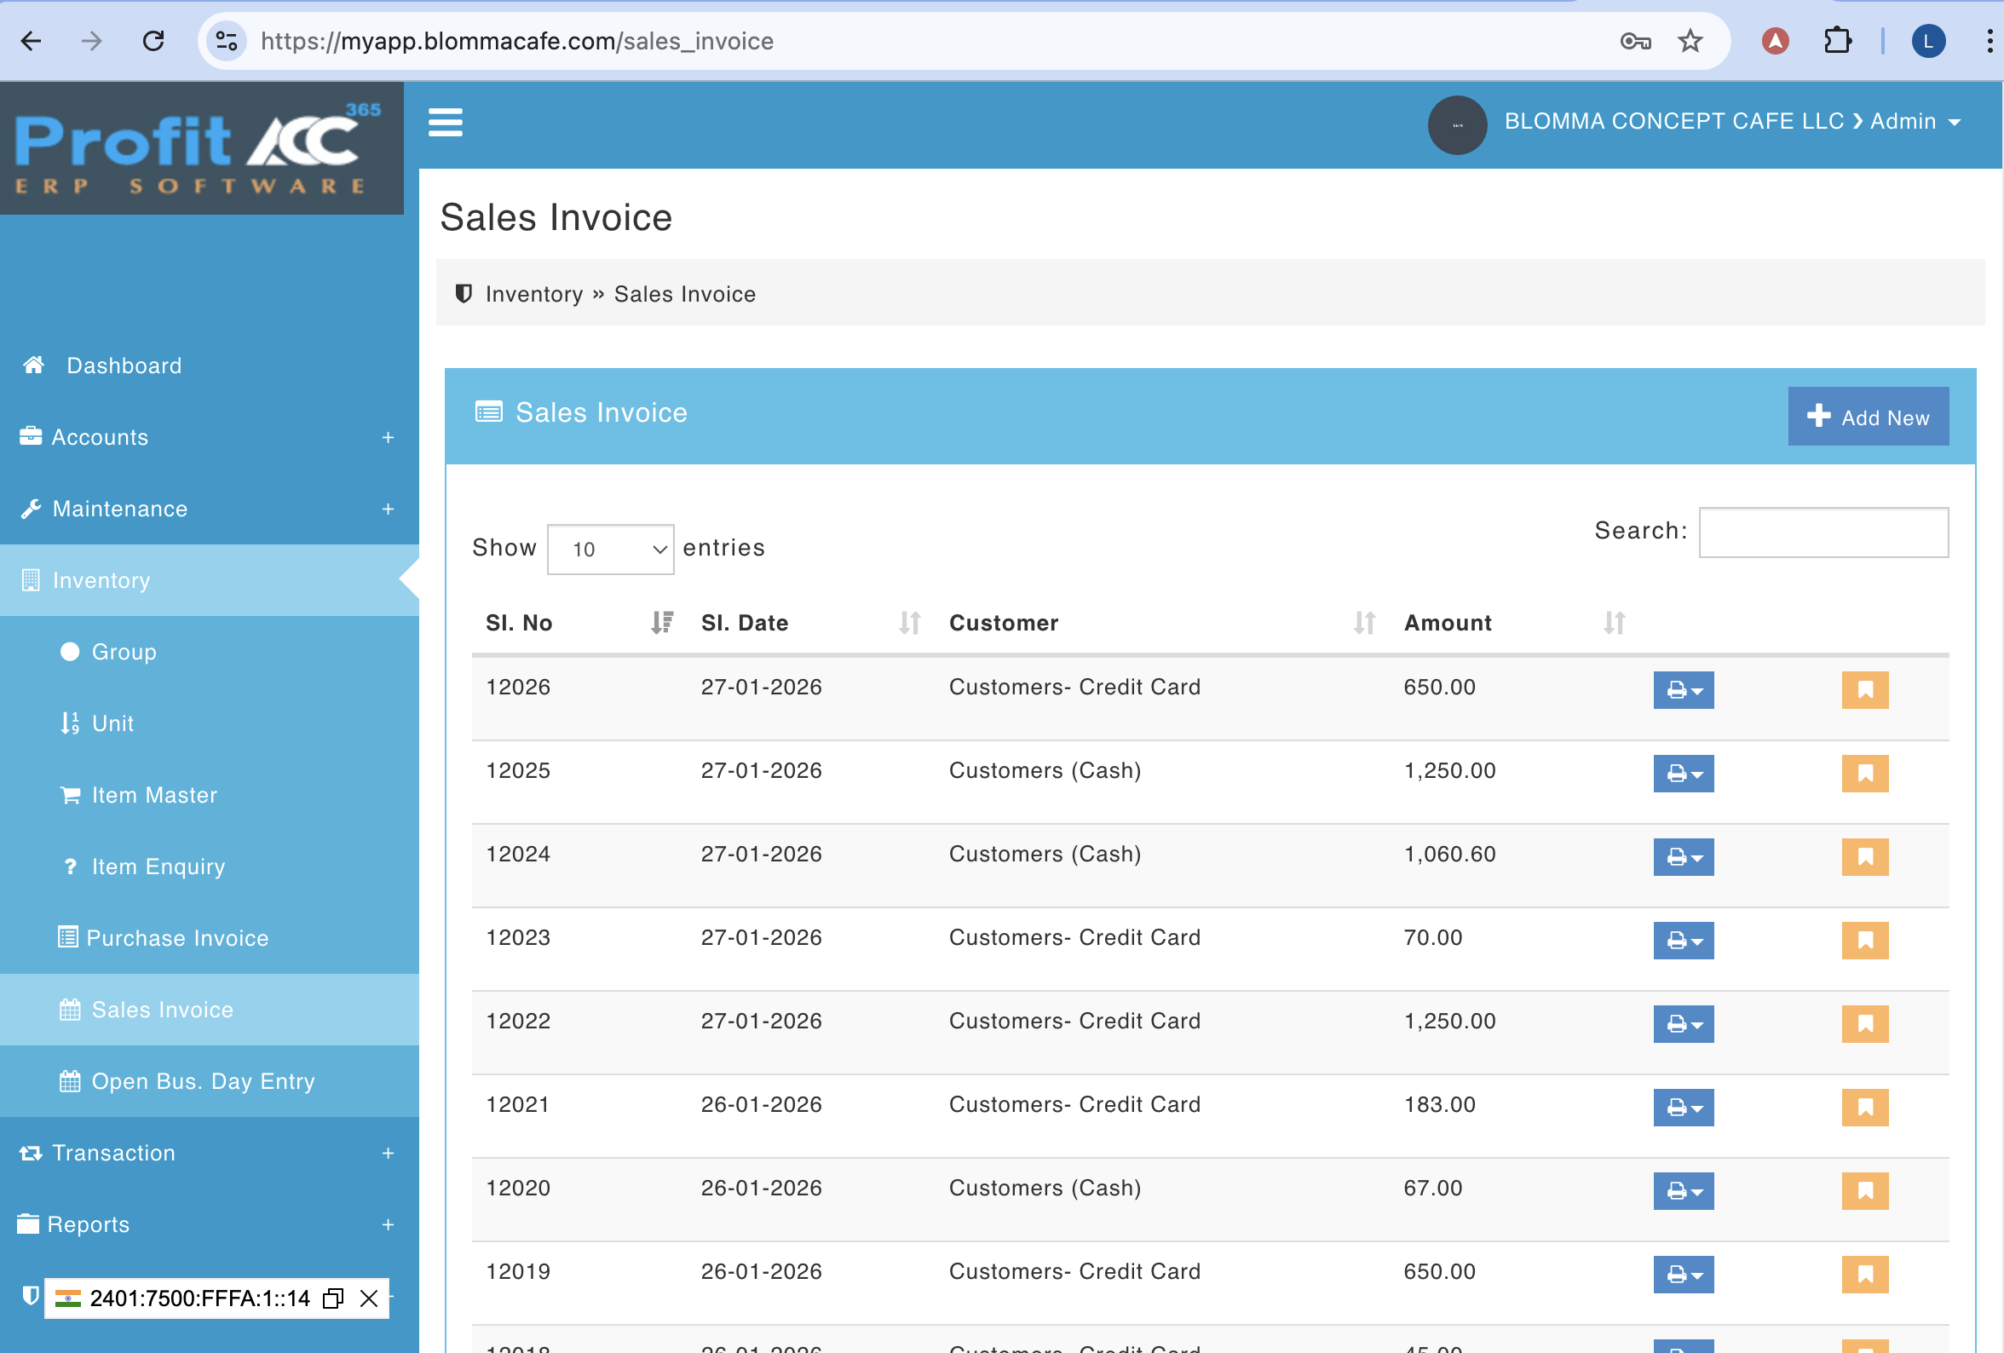
Task: Click the hamburger menu icon in header
Action: point(445,123)
